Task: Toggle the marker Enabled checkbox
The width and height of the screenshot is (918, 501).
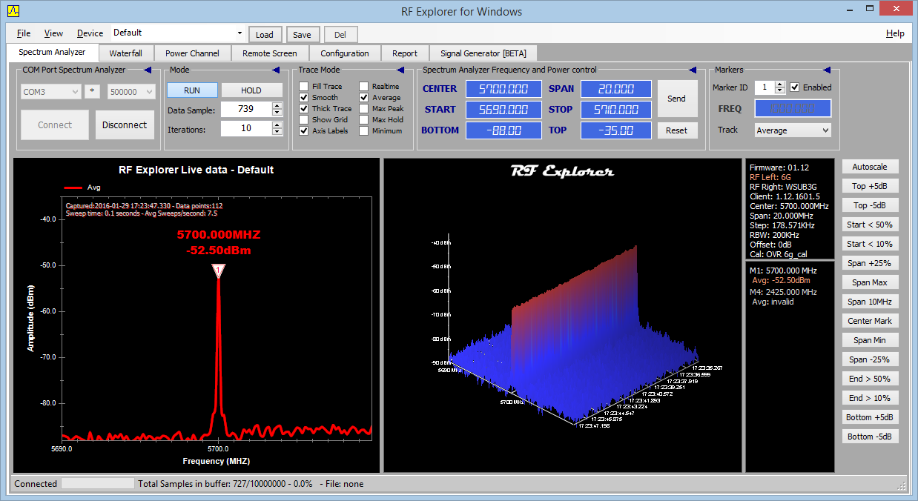Action: pos(795,87)
